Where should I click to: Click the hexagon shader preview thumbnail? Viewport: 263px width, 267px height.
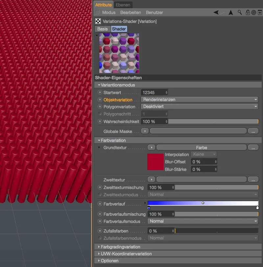click(119, 53)
